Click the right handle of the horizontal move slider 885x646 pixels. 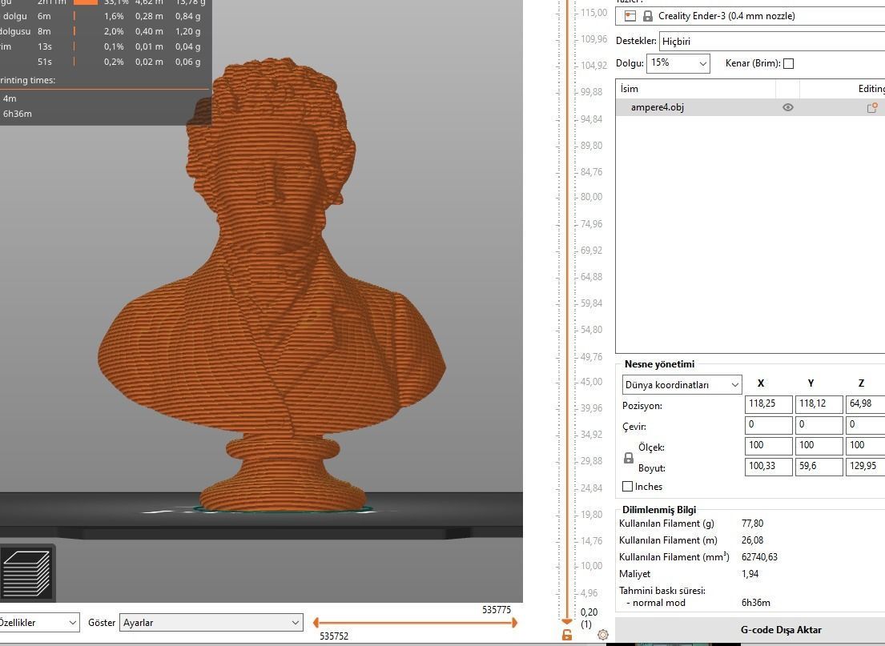click(514, 623)
